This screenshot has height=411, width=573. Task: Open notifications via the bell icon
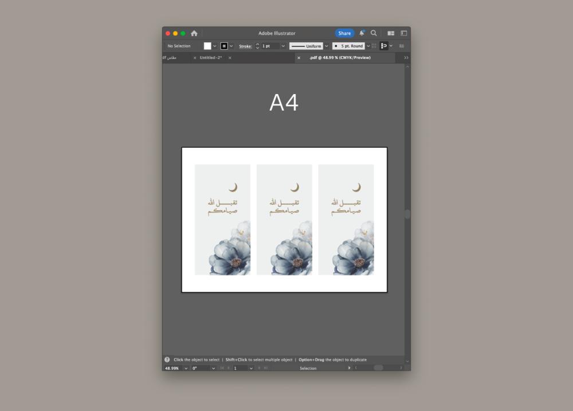pos(362,33)
